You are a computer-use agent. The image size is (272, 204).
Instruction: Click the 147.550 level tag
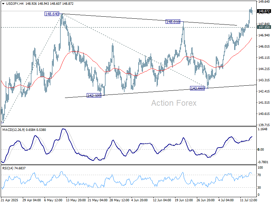coord(264,27)
